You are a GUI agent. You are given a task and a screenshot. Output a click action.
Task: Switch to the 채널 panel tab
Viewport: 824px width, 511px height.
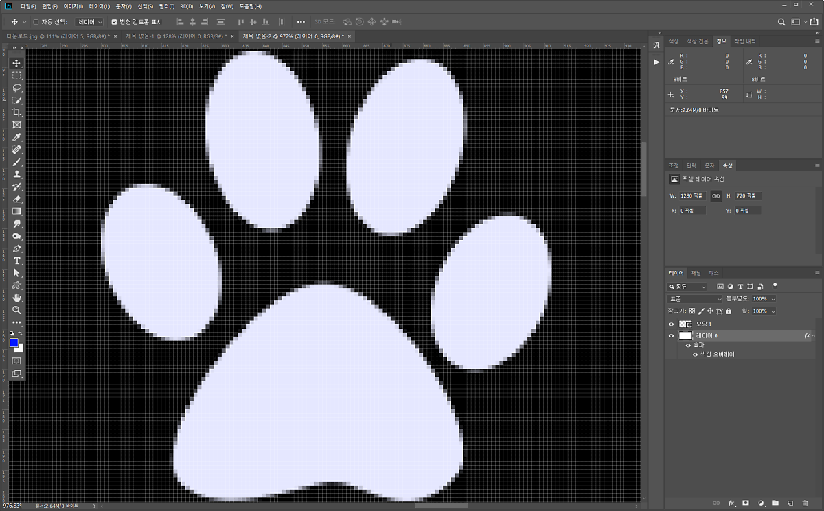click(696, 273)
